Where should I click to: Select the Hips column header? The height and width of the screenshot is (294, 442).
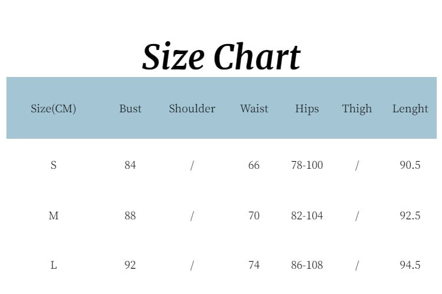coord(307,109)
